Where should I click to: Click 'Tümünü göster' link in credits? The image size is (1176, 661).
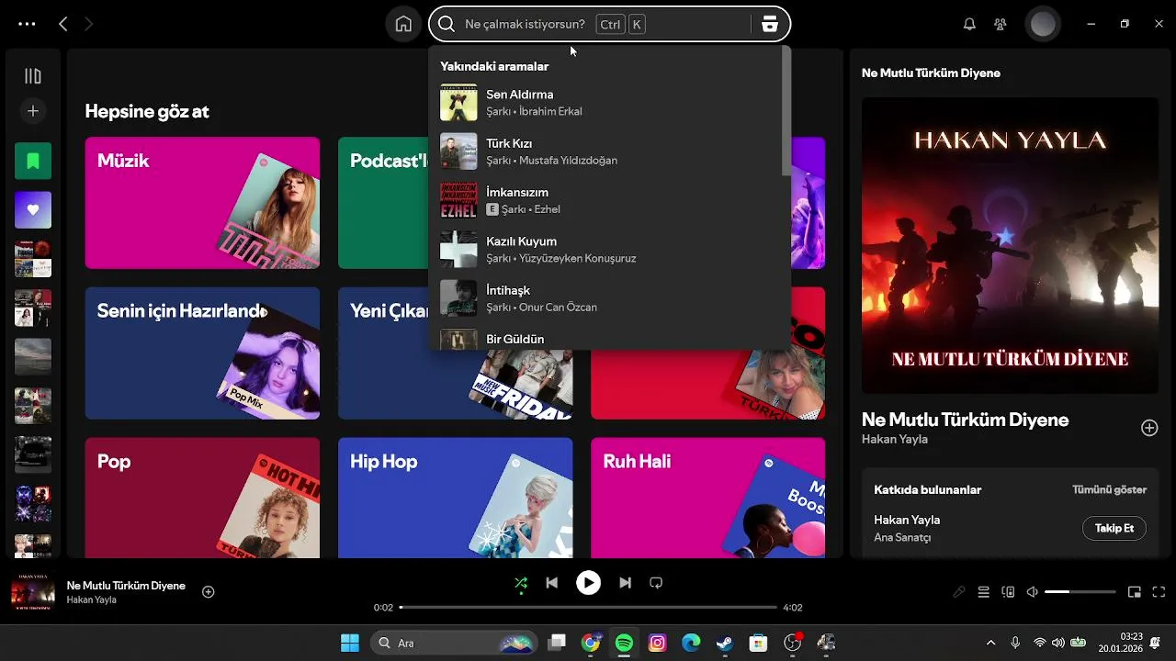point(1109,489)
